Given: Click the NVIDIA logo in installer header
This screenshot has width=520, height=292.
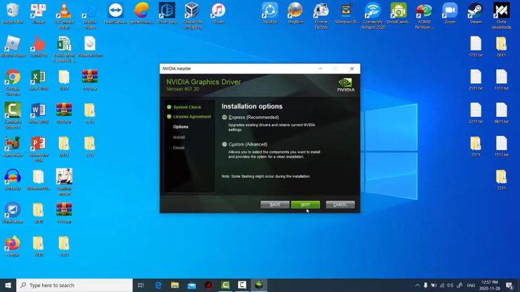Looking at the screenshot, I should 345,85.
